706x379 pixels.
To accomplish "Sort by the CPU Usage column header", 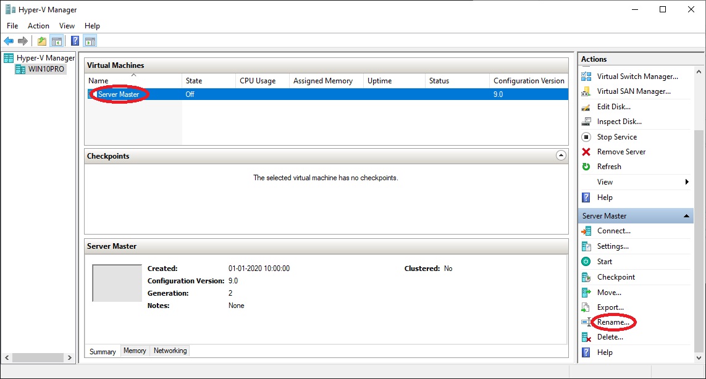I will click(263, 81).
